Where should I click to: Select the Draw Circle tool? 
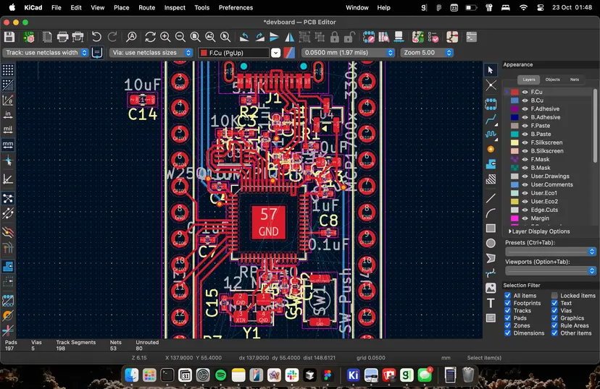point(491,243)
